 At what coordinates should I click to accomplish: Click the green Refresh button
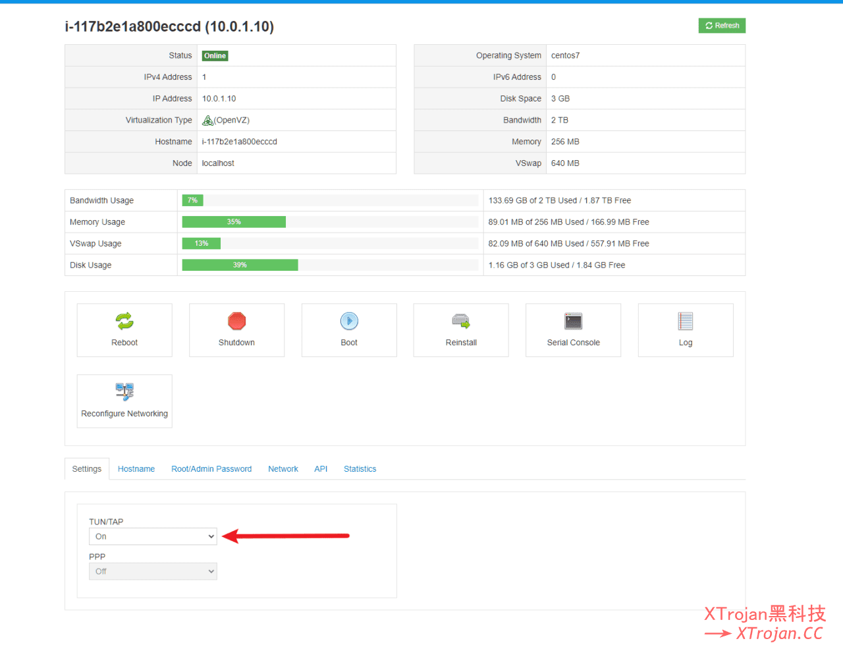pos(722,26)
